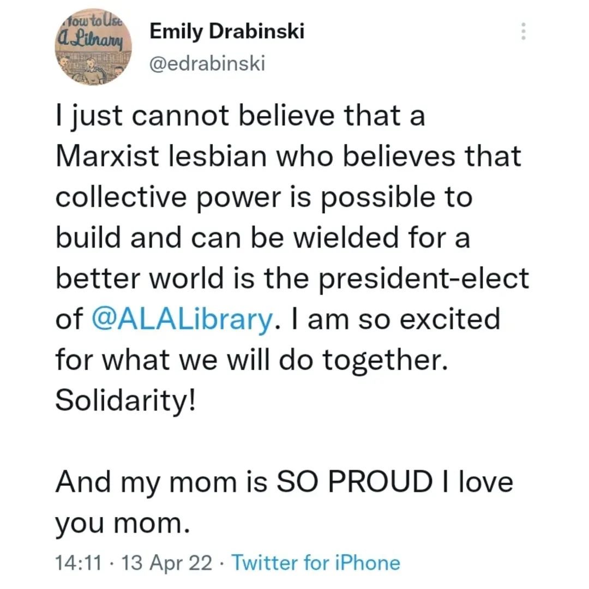Click the Twitter for iPhone source link
The width and height of the screenshot is (589, 589).
tap(316, 562)
